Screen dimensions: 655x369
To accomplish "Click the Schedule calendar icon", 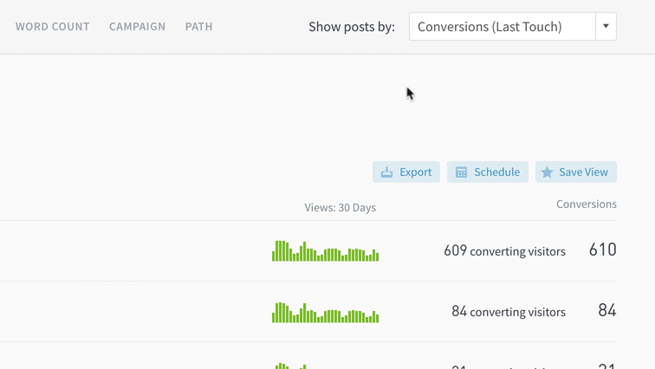I will tap(461, 172).
